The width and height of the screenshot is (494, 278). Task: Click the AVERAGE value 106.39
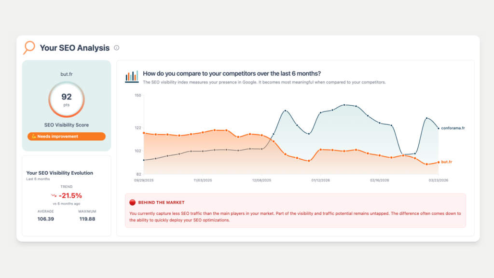coord(45,218)
